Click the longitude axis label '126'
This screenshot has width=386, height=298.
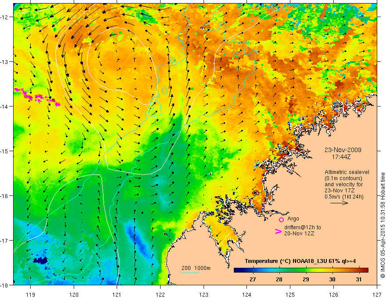[x=333, y=294]
